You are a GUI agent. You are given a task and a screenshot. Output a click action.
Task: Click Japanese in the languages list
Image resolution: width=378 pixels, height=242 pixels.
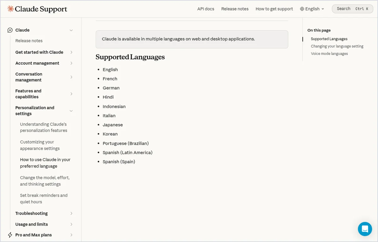[x=113, y=125]
